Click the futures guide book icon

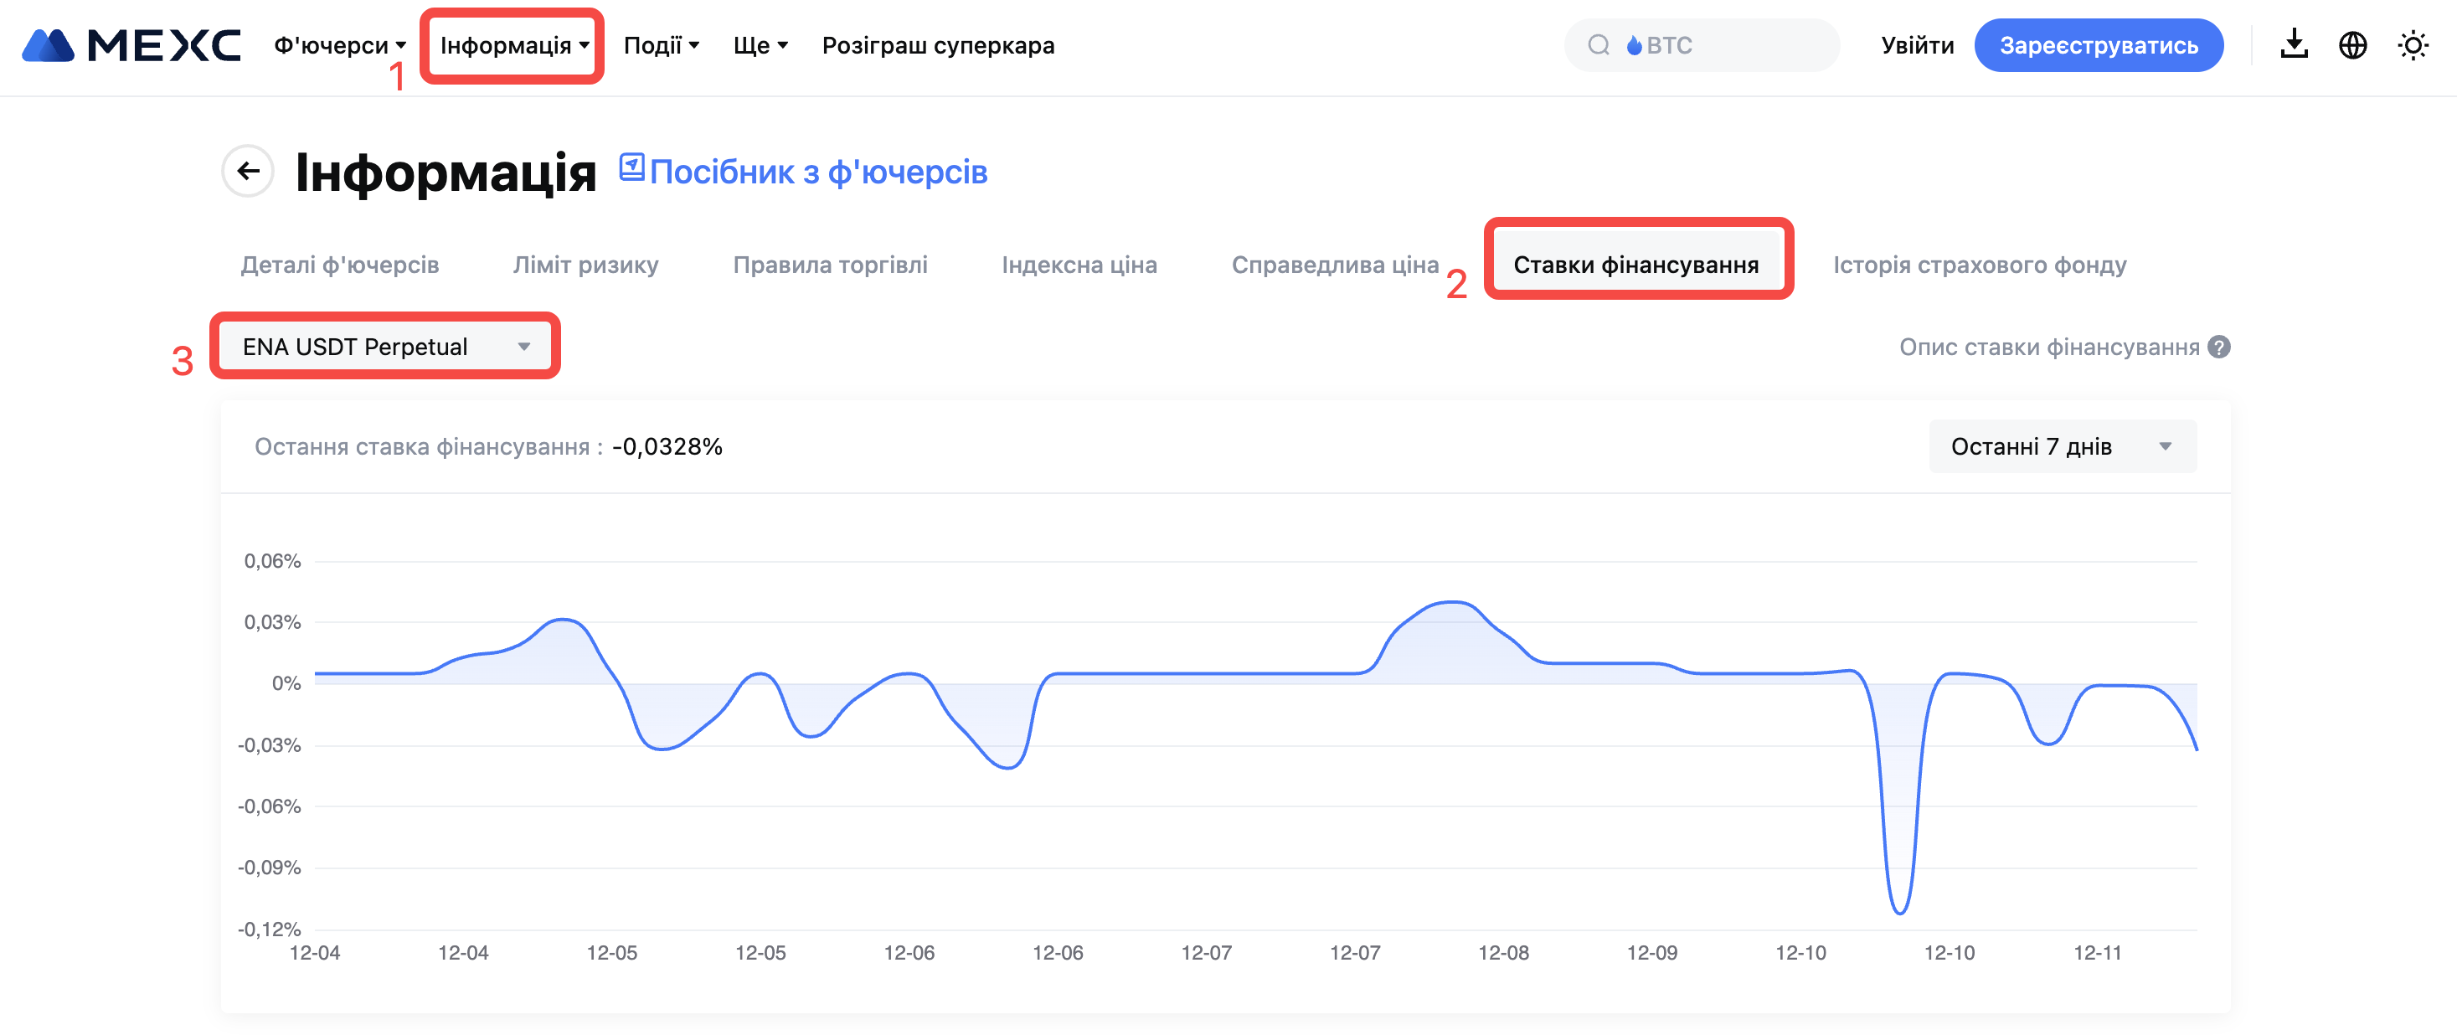coord(631,167)
